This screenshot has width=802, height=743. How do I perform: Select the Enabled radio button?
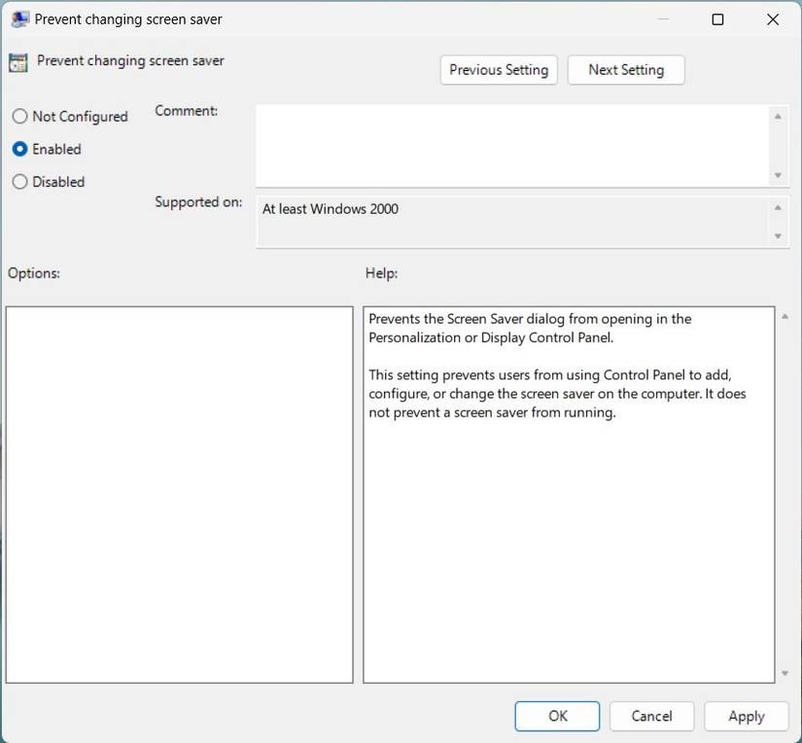(x=18, y=149)
